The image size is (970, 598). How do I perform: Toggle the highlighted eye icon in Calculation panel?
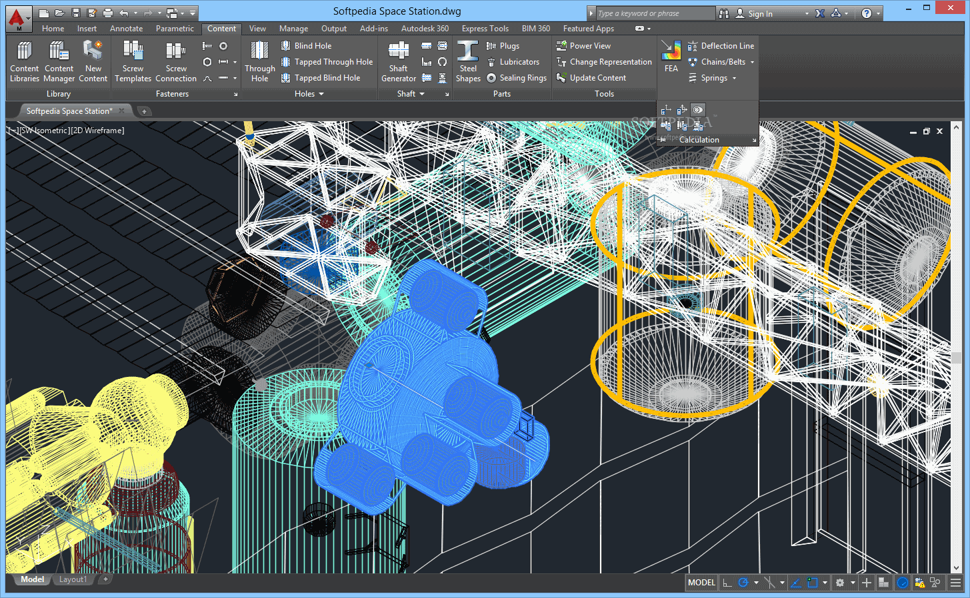point(697,110)
